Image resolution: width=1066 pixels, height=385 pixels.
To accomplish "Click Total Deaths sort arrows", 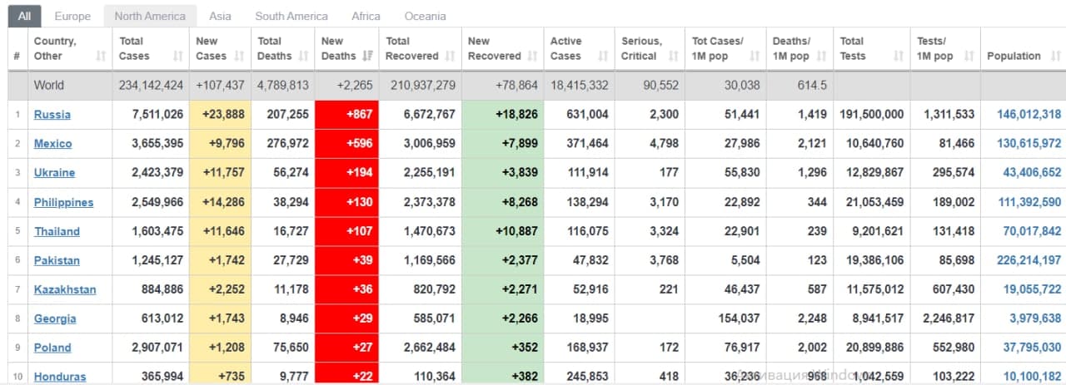I will [x=306, y=56].
